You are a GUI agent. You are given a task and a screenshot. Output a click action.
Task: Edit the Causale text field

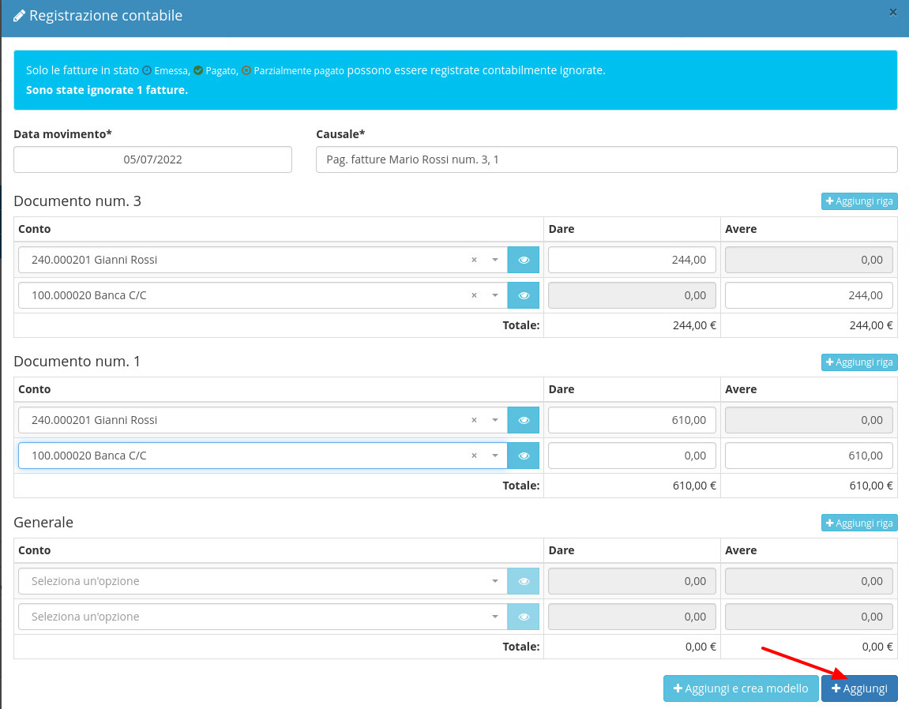606,159
